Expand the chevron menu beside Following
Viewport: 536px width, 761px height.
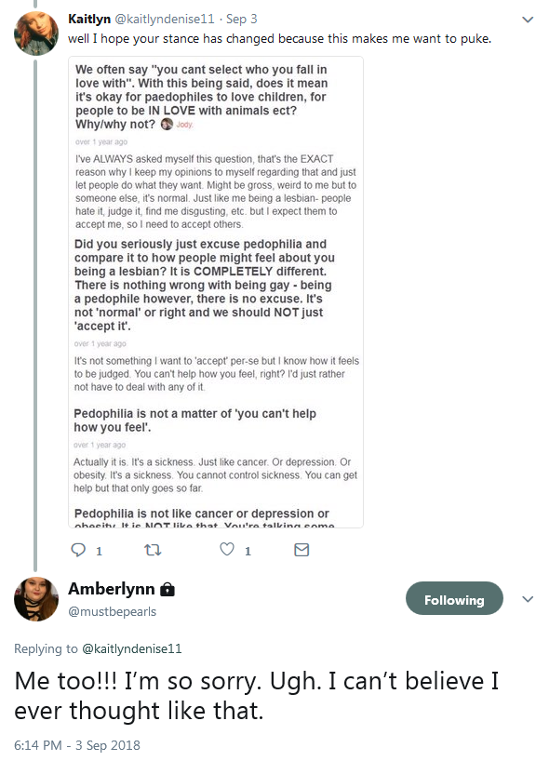click(x=528, y=599)
